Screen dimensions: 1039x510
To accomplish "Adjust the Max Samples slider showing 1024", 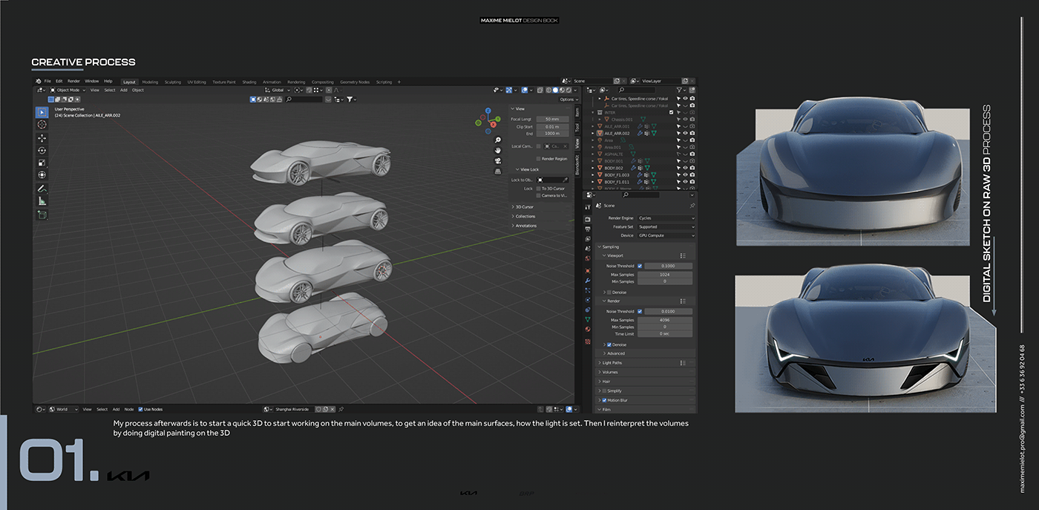I will (666, 274).
